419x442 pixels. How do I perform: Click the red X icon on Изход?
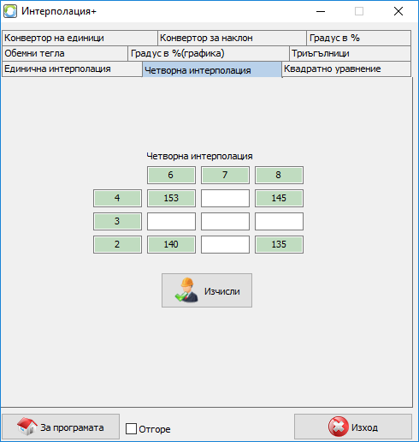coord(338,427)
